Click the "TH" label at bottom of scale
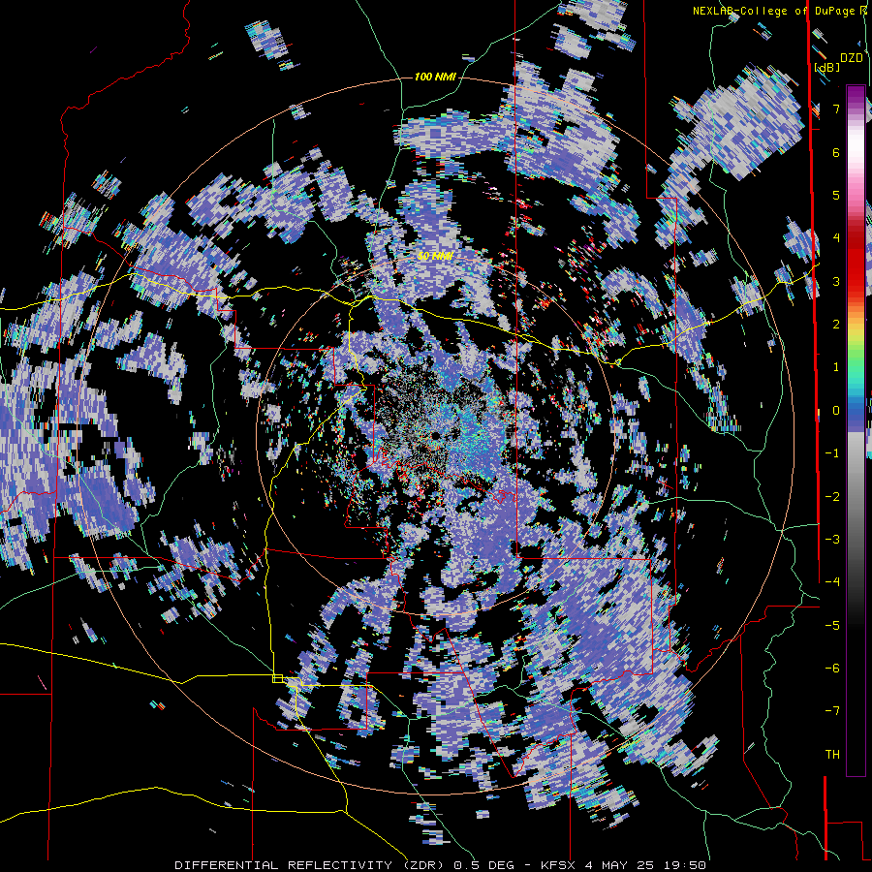The width and height of the screenshot is (872, 872). (832, 755)
